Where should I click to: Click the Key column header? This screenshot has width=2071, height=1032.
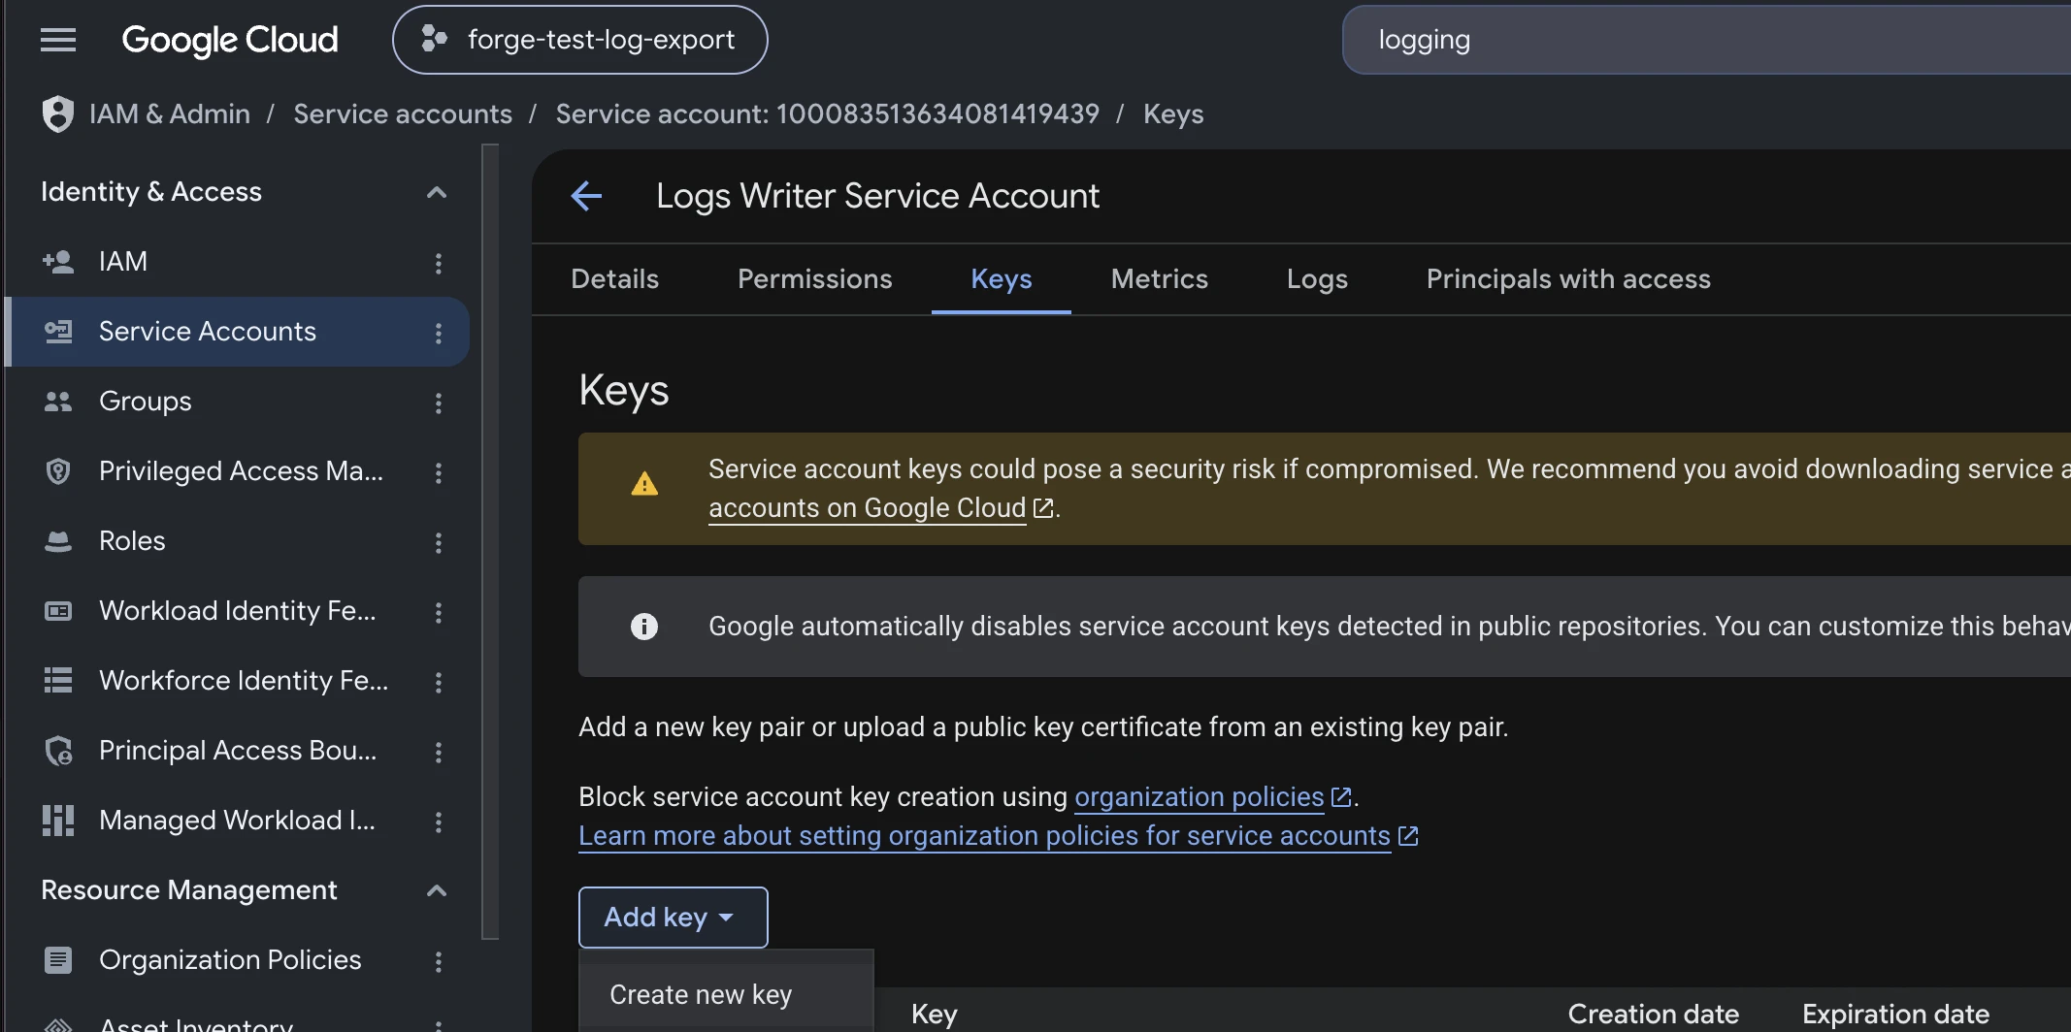pos(935,1015)
